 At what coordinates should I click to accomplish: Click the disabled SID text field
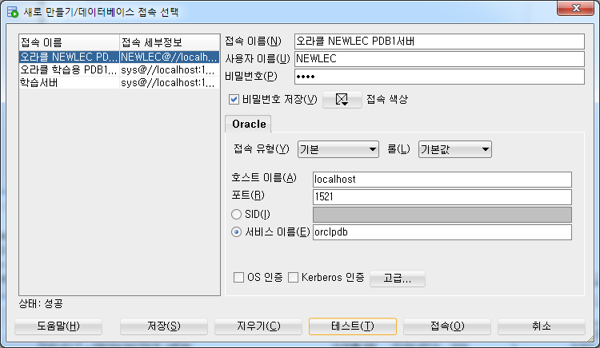click(x=442, y=215)
